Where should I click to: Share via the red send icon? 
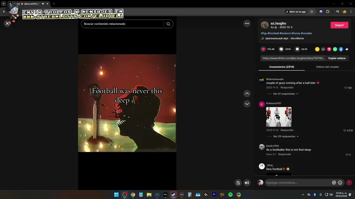point(329,49)
